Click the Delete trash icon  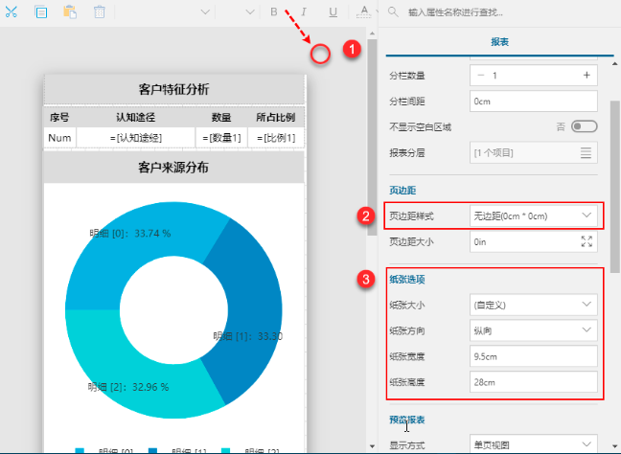point(100,11)
